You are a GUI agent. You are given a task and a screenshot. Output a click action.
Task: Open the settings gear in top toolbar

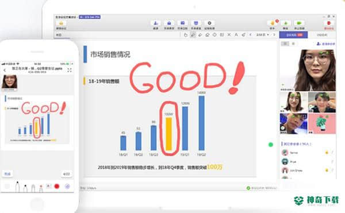[x=209, y=23]
